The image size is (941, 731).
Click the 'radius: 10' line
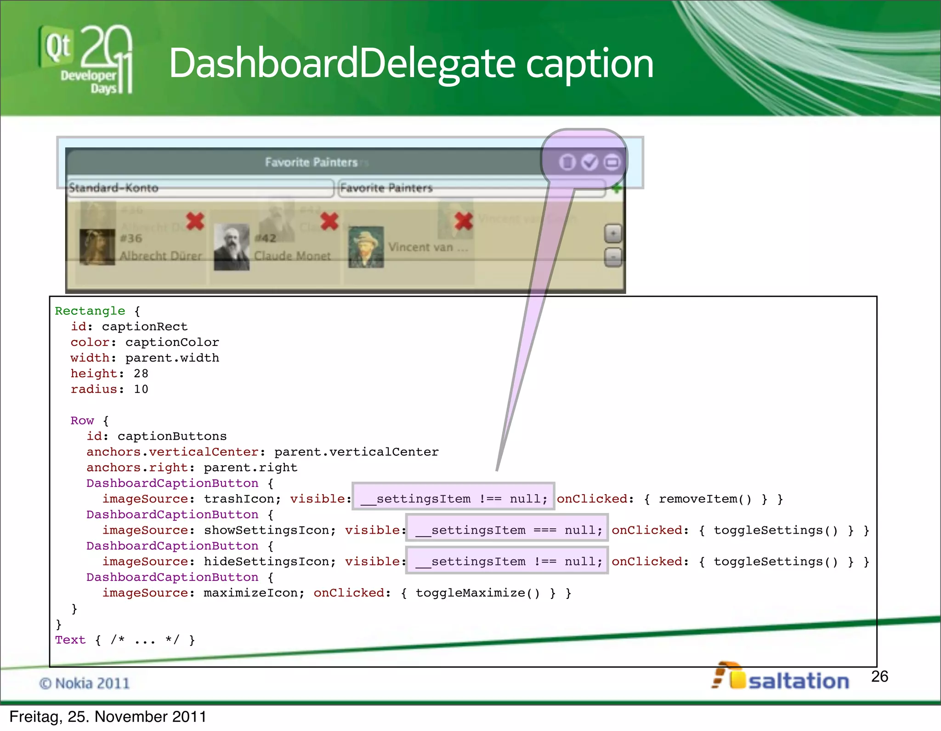[x=109, y=389]
